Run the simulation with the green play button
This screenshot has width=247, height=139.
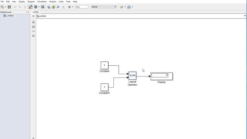coord(53,7)
